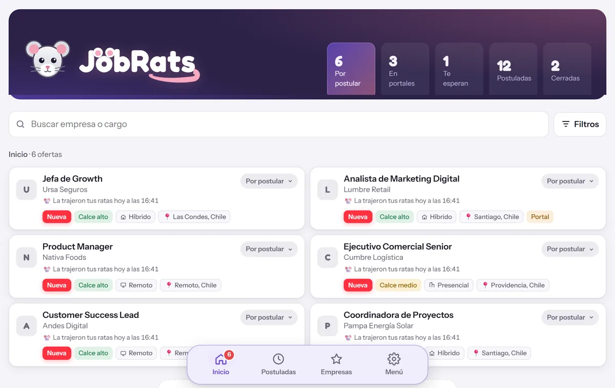615x388 pixels.
Task: Click the Inicio · 6 ofertas breadcrumb
Action: (35, 154)
